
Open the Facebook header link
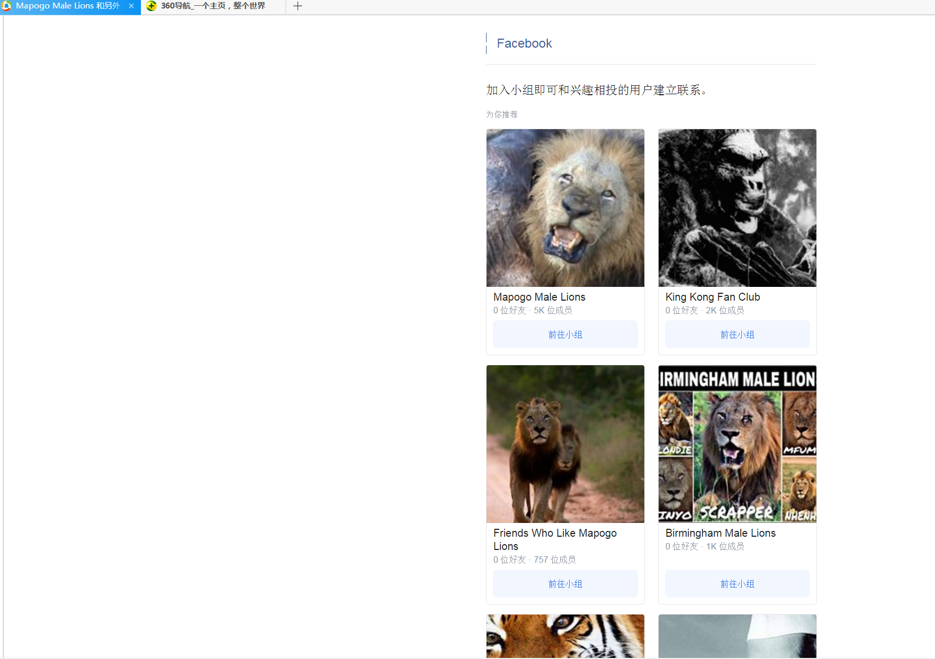(524, 43)
